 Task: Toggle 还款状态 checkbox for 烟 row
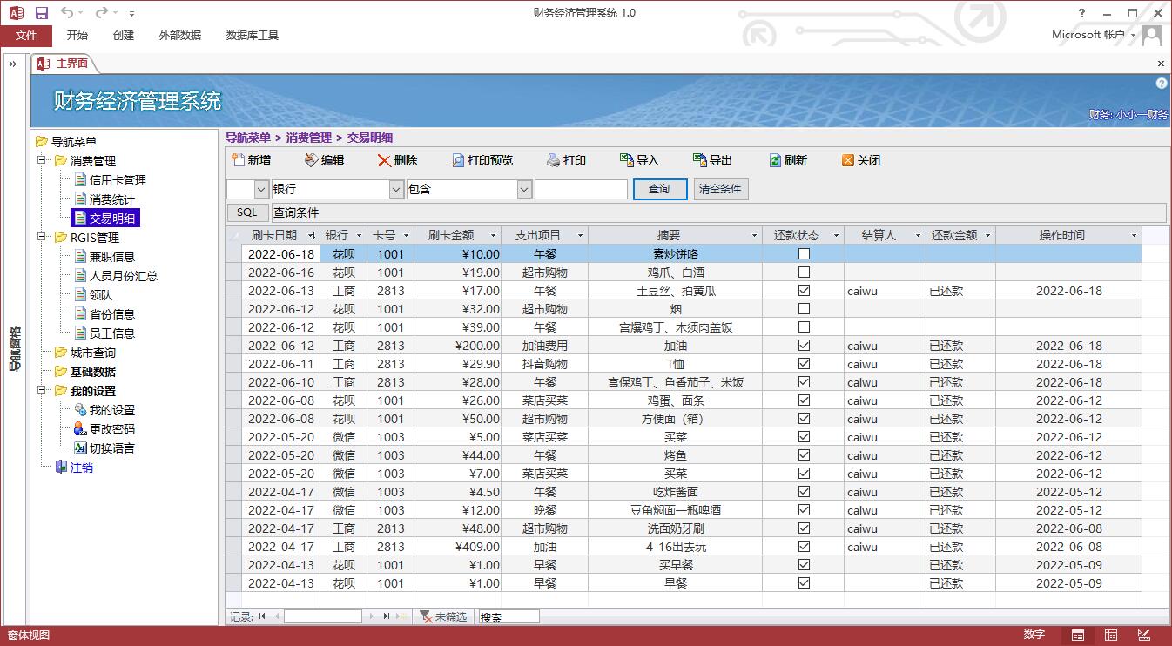click(804, 309)
